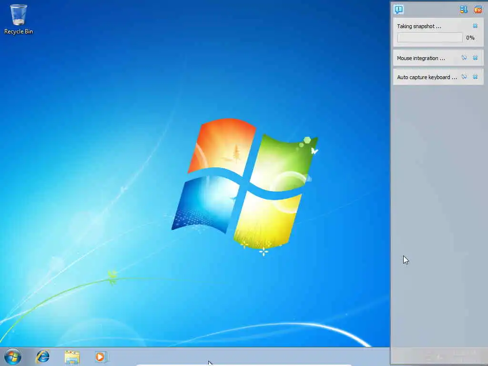488x366 pixels.
Task: Click the Taking snapshot label
Action: click(x=419, y=26)
